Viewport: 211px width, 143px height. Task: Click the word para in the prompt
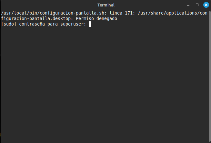pos(53,24)
